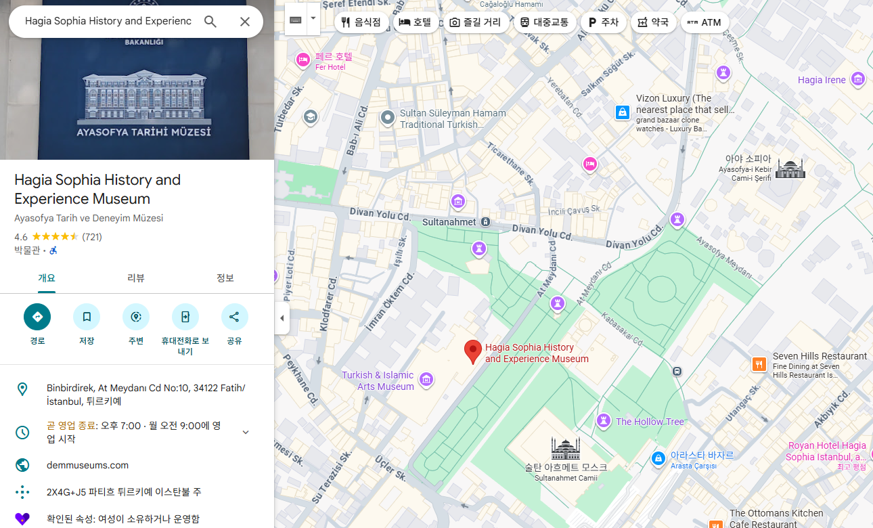Open the keyboard input tool icon

pos(296,20)
